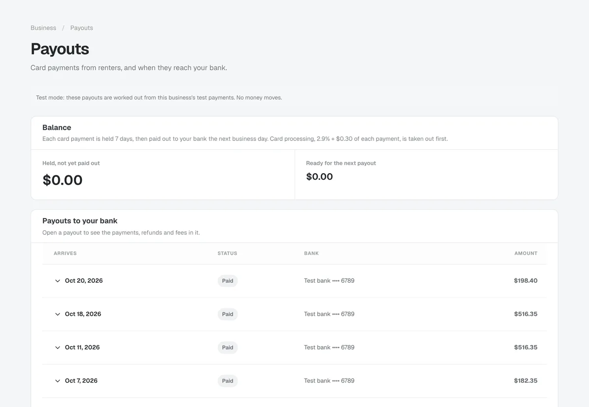Click Test bank 6789 in Oct 11 row
This screenshot has width=589, height=407.
329,348
